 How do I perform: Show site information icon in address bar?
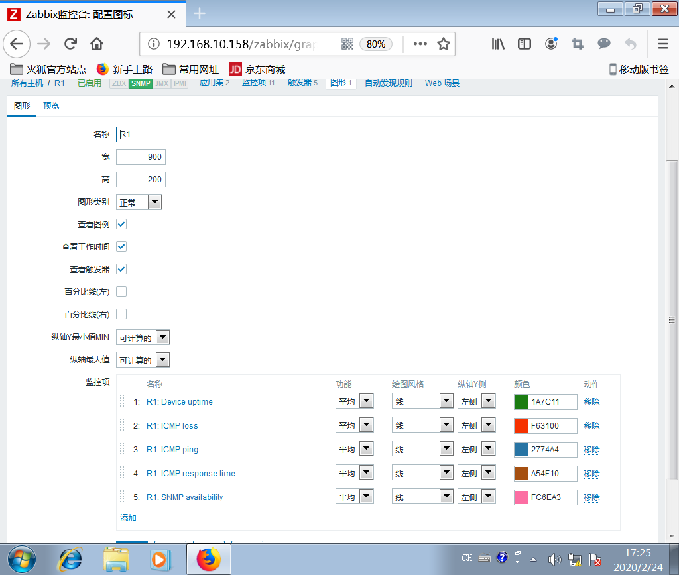coord(154,44)
